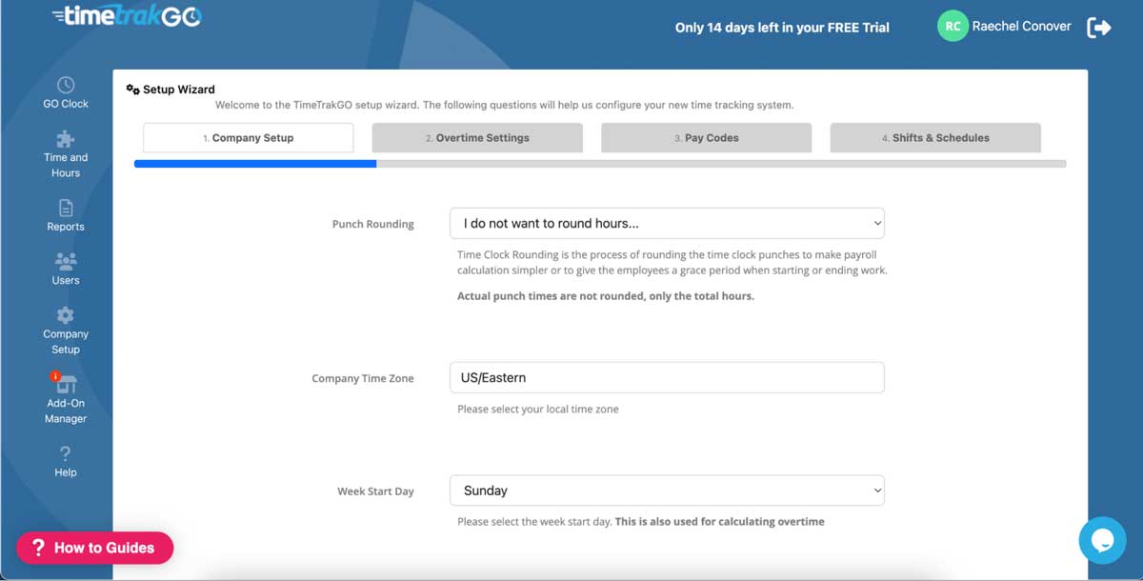Open the Users people icon
Viewport: 1143px width, 581px height.
click(66, 261)
